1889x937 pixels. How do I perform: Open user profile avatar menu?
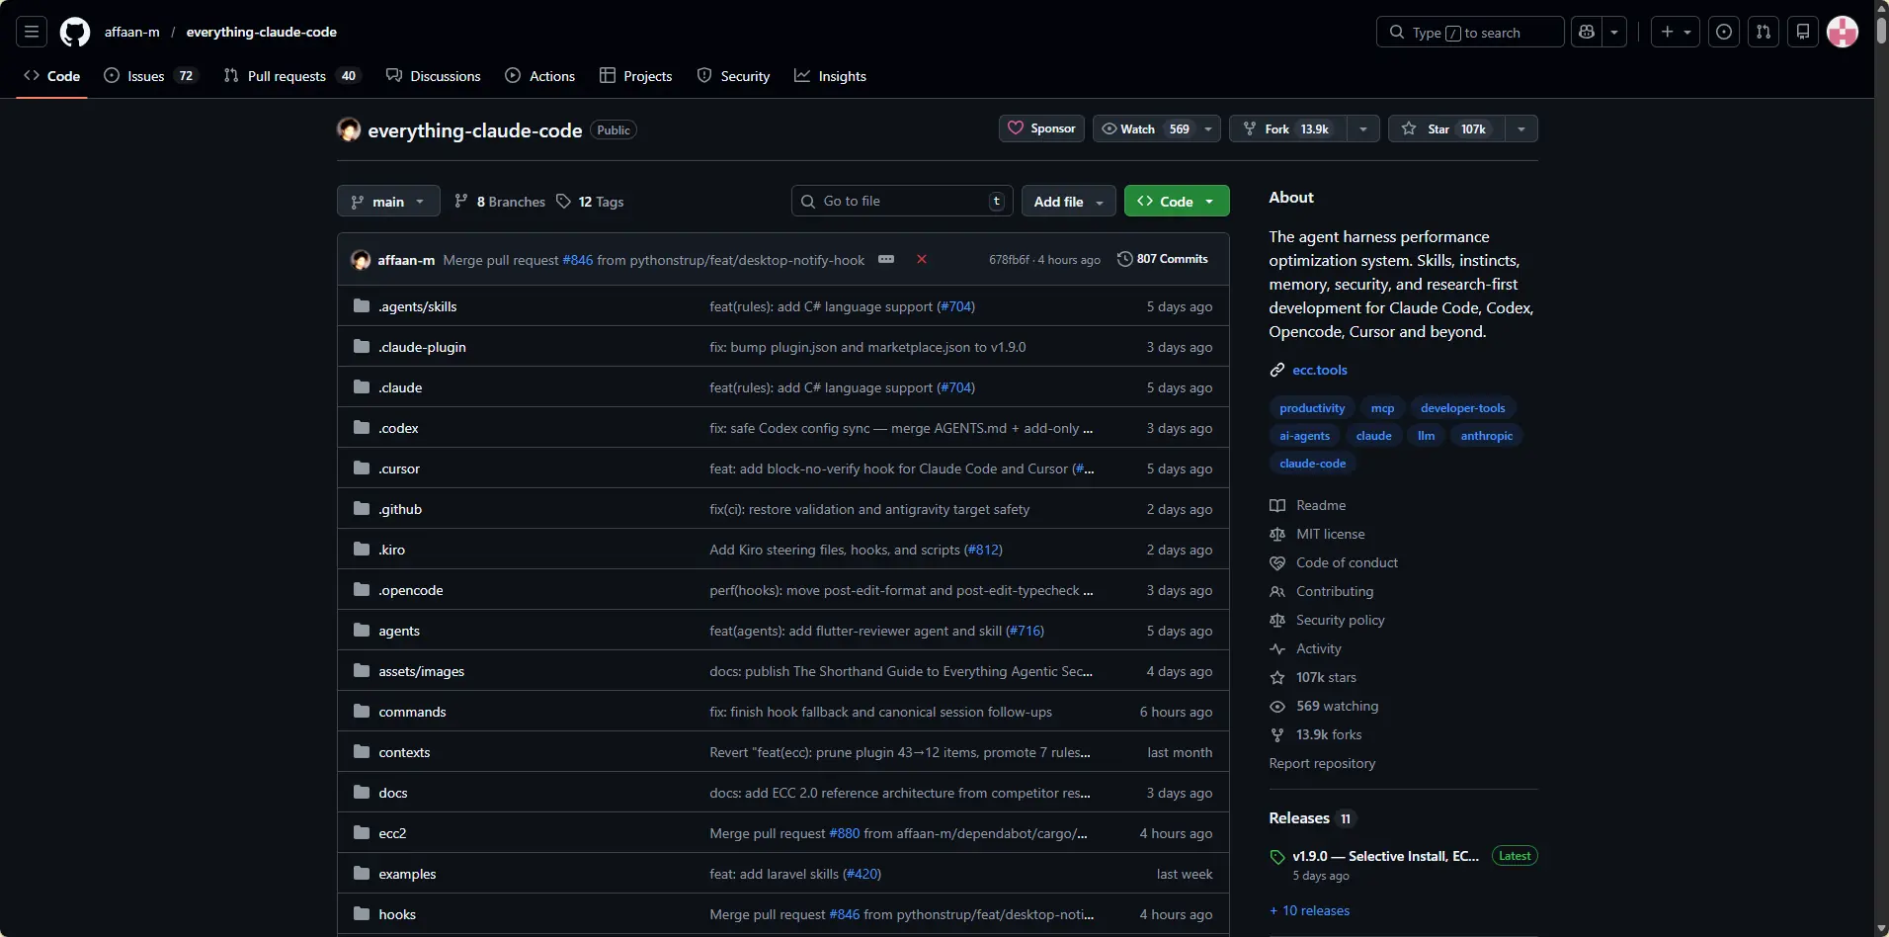1843,32
